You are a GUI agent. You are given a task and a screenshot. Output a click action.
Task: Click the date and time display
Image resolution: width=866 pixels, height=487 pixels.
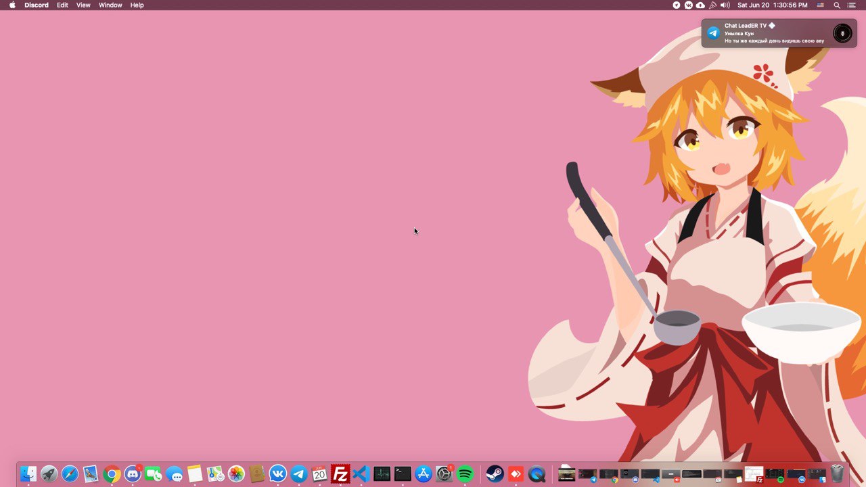click(x=772, y=5)
